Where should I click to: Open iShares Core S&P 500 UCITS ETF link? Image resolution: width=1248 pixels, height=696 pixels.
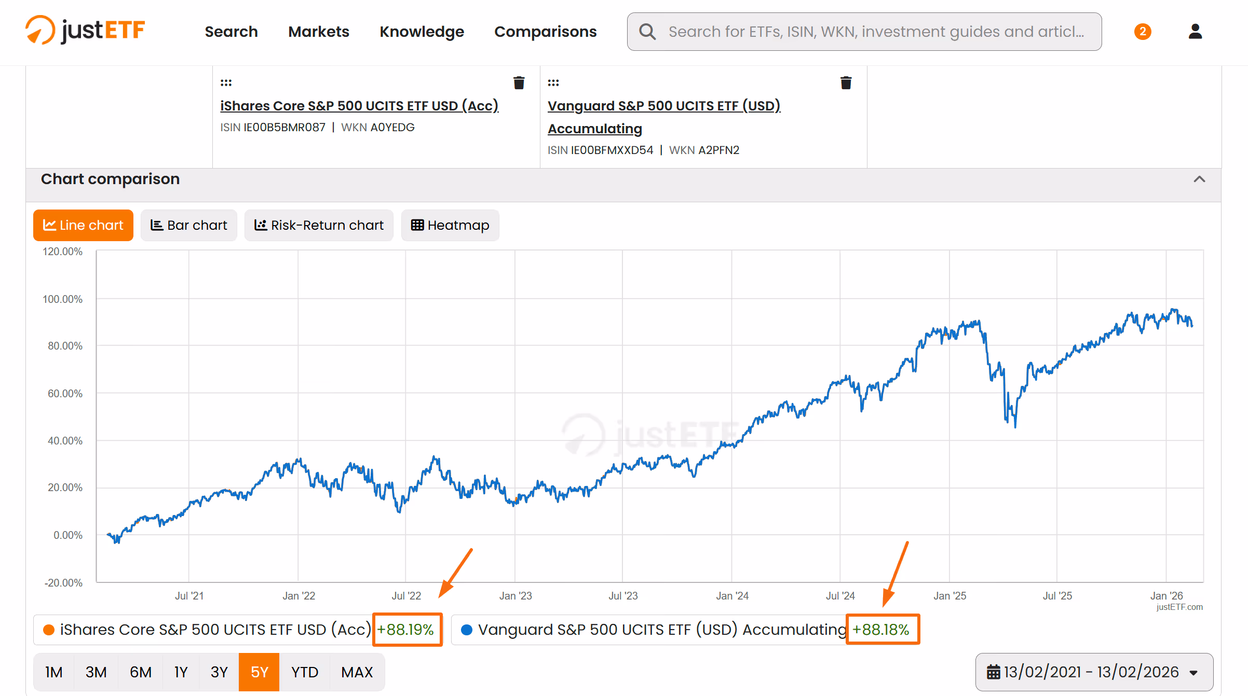[359, 106]
